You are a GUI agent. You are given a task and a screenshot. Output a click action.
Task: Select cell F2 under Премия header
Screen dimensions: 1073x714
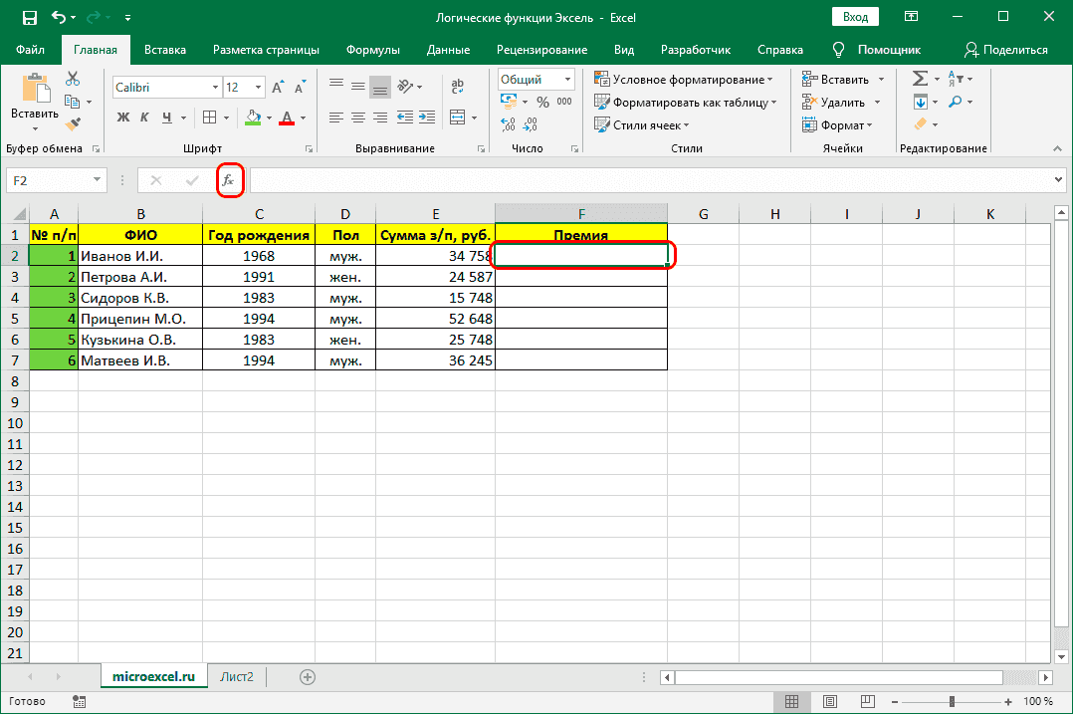(581, 255)
